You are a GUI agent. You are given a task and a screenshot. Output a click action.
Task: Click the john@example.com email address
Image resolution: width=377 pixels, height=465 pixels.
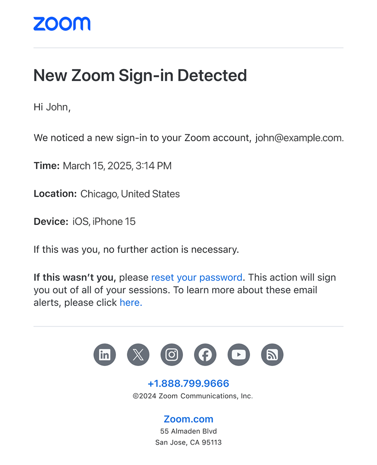click(x=298, y=138)
